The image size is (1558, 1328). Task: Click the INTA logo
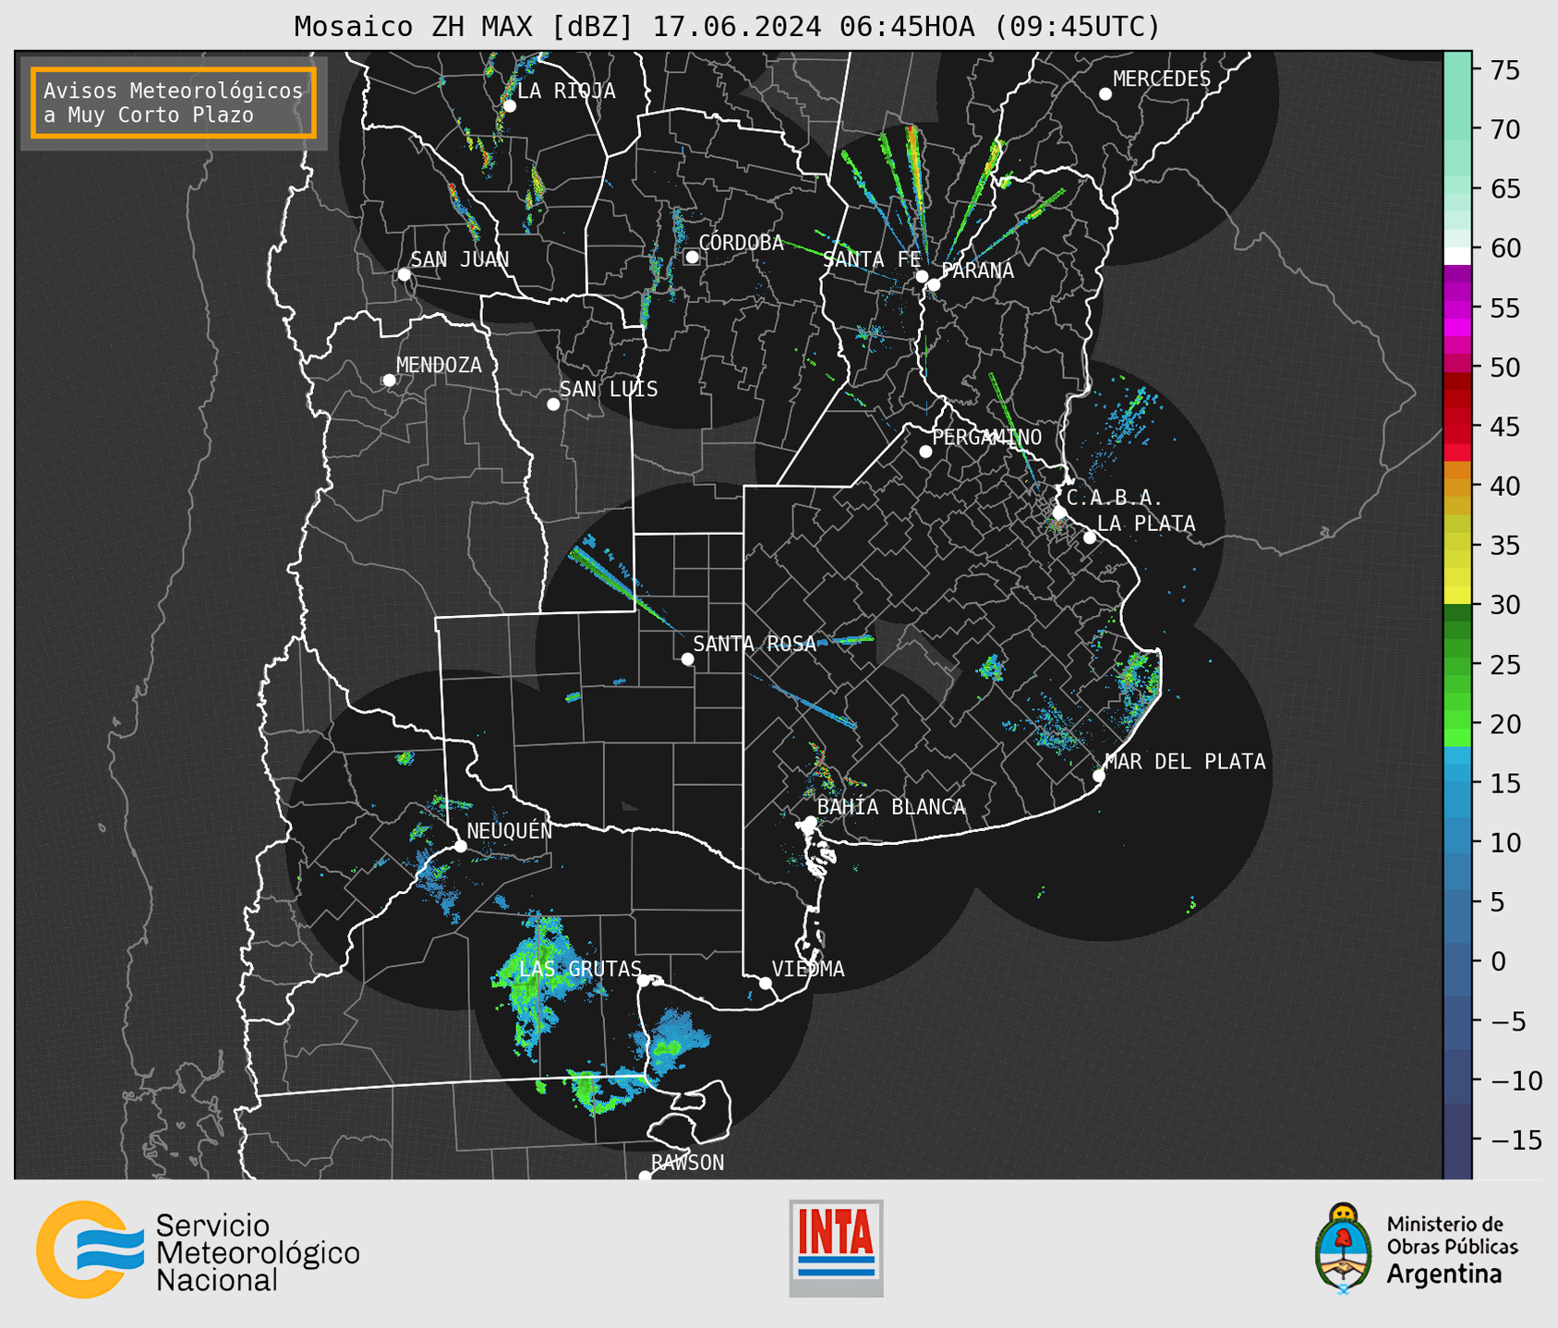coord(836,1248)
